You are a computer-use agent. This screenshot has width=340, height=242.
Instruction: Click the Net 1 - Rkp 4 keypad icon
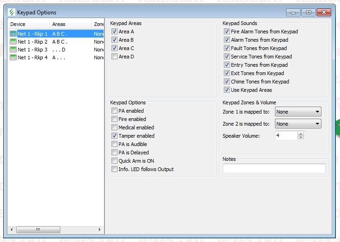point(13,57)
